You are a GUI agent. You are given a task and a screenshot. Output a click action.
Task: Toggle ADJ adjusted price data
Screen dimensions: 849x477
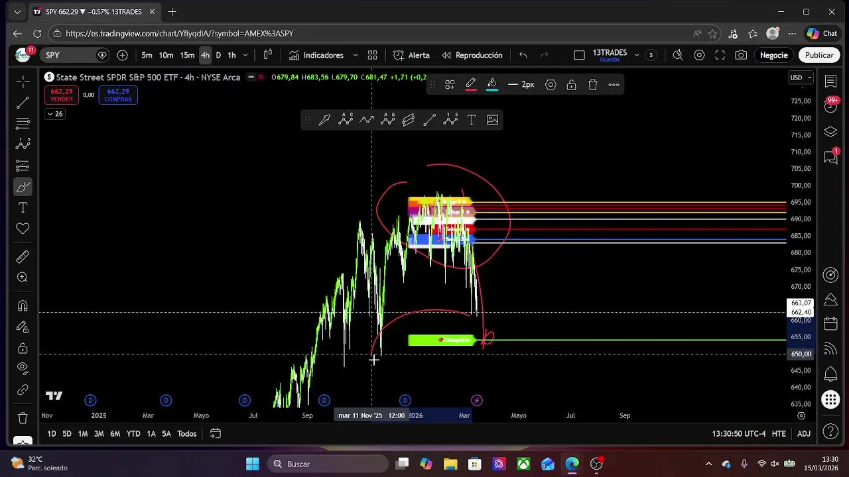(804, 433)
